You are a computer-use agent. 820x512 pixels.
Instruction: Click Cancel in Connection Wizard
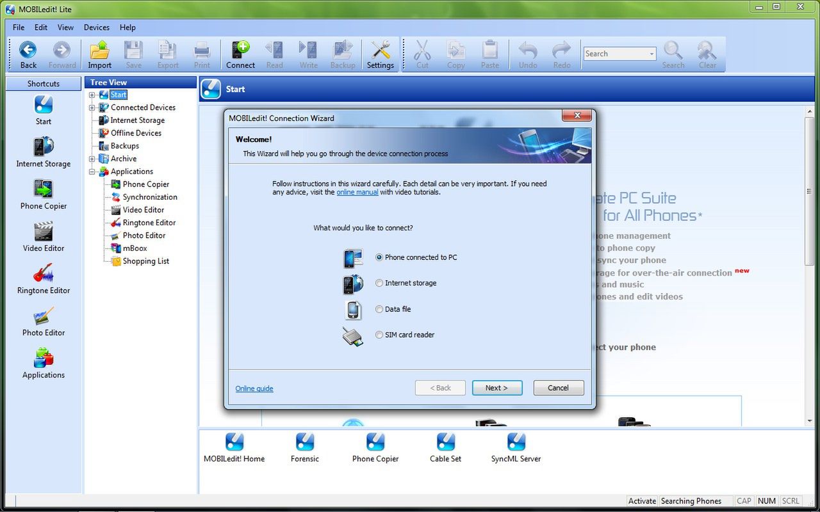[x=558, y=388]
